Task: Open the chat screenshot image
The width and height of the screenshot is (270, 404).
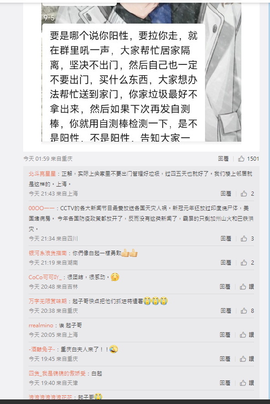Action: pyautogui.click(x=141, y=72)
